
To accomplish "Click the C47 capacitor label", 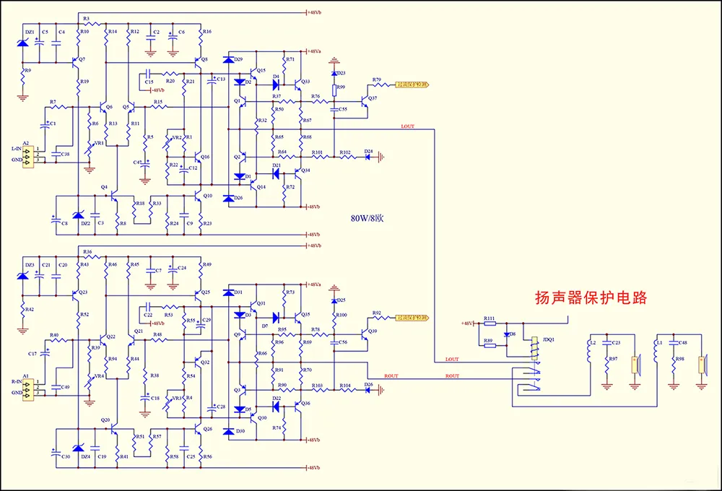I will click(138, 162).
